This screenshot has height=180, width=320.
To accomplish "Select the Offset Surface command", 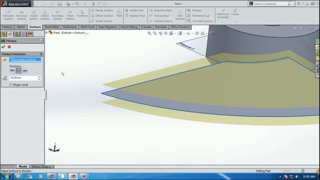I will pos(102,15).
